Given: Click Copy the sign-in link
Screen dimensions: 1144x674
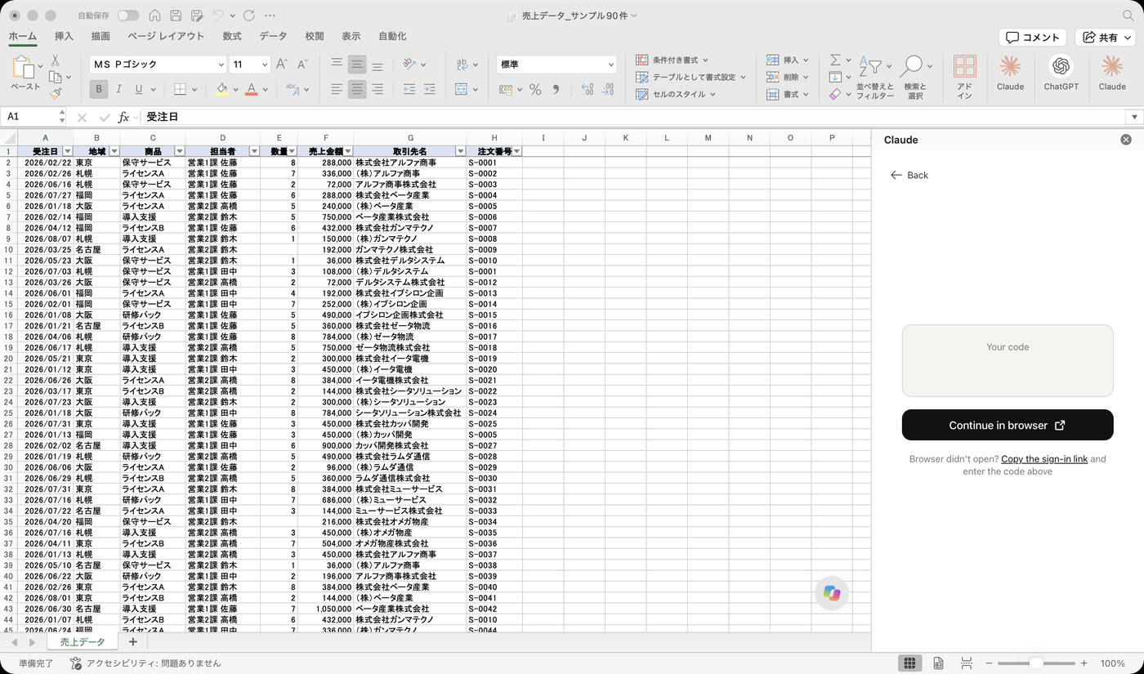Looking at the screenshot, I should coord(1044,459).
